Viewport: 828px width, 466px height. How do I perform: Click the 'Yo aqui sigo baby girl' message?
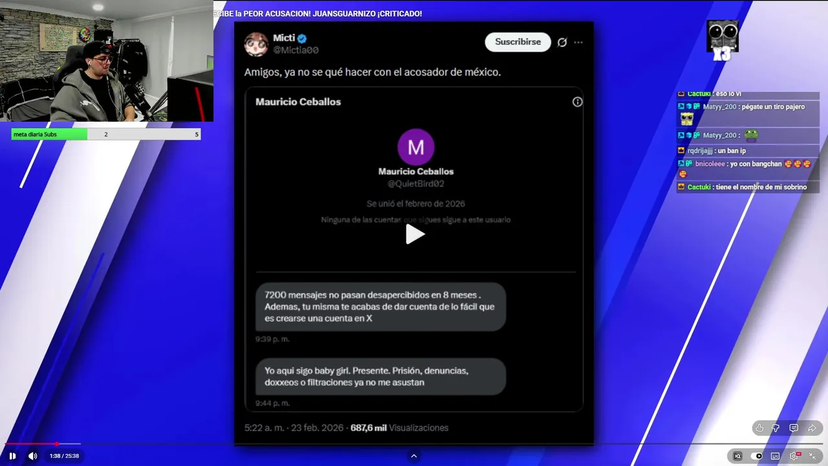point(380,377)
